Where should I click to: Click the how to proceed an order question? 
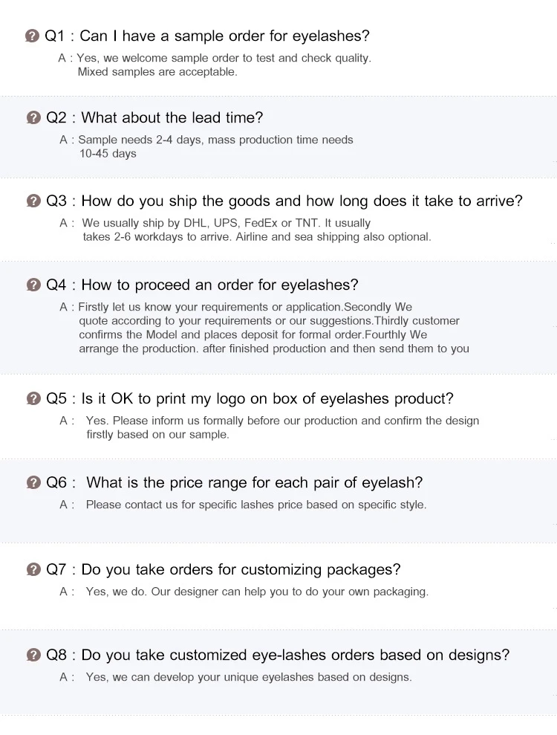click(219, 285)
